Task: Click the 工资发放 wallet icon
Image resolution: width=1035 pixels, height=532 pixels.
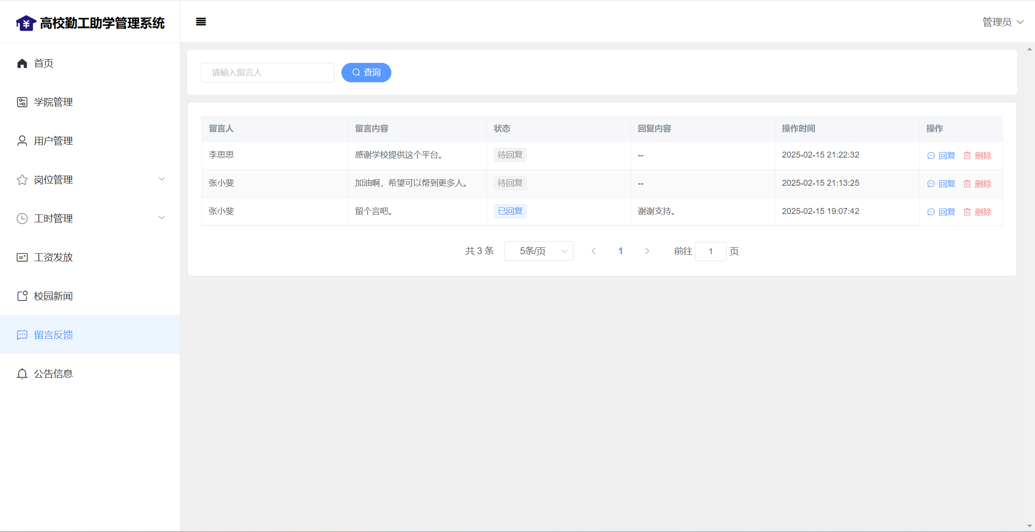Action: coord(22,257)
